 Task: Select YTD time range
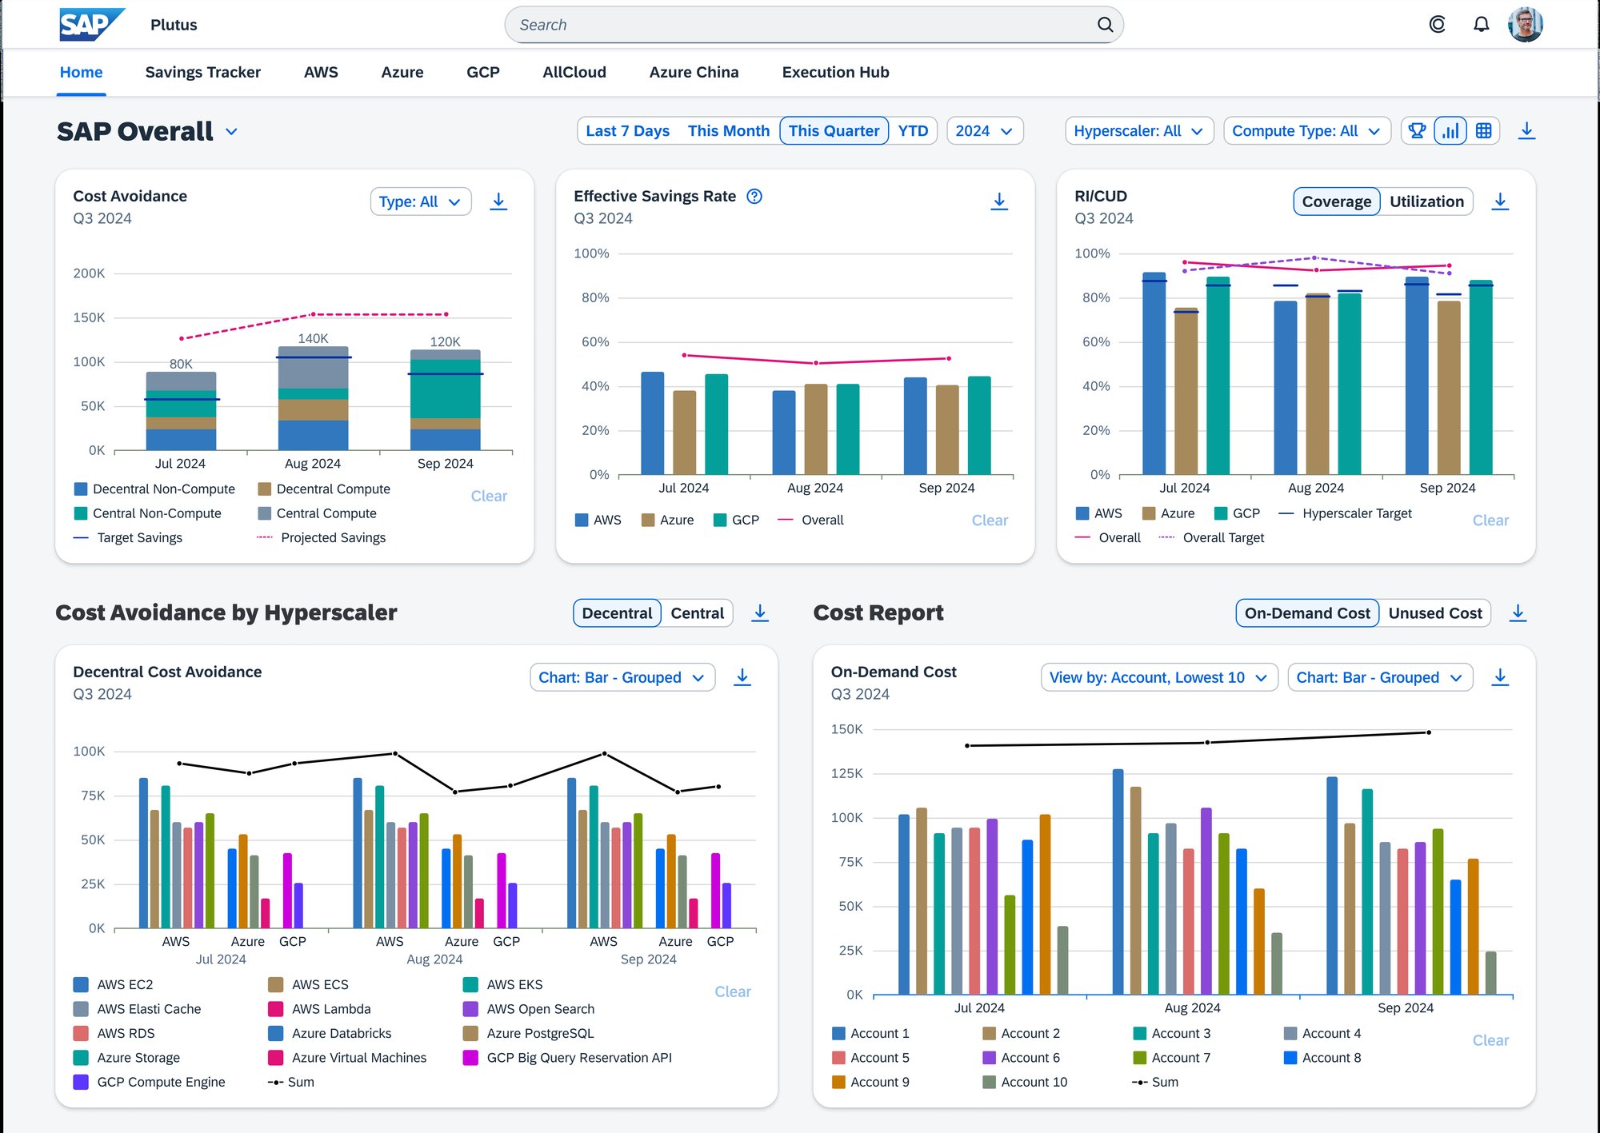click(x=913, y=130)
